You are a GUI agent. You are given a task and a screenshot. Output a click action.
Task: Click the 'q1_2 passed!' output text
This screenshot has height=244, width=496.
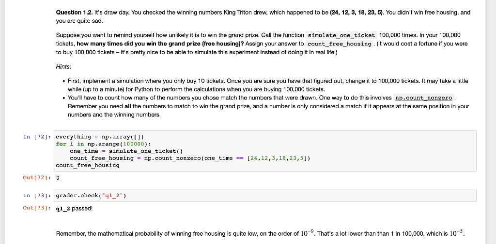[x=74, y=208]
